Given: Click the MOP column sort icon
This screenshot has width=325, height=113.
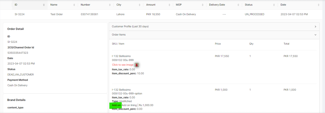Looking at the screenshot, I should click(x=203, y=5).
